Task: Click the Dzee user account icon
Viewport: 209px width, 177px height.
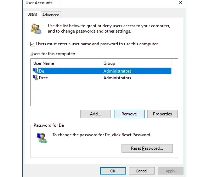Action: click(x=35, y=78)
